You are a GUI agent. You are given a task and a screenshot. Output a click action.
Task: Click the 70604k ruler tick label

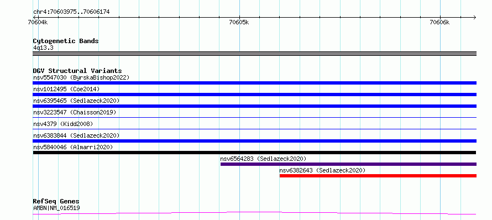coord(38,22)
